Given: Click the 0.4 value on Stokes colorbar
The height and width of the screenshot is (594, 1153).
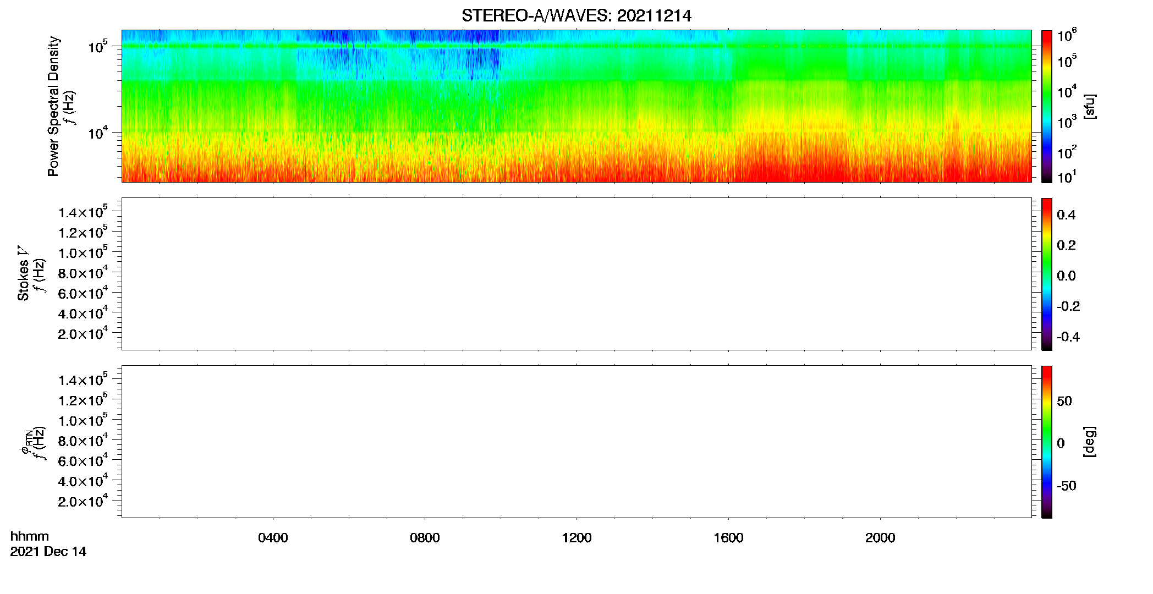Looking at the screenshot, I should pyautogui.click(x=1066, y=215).
